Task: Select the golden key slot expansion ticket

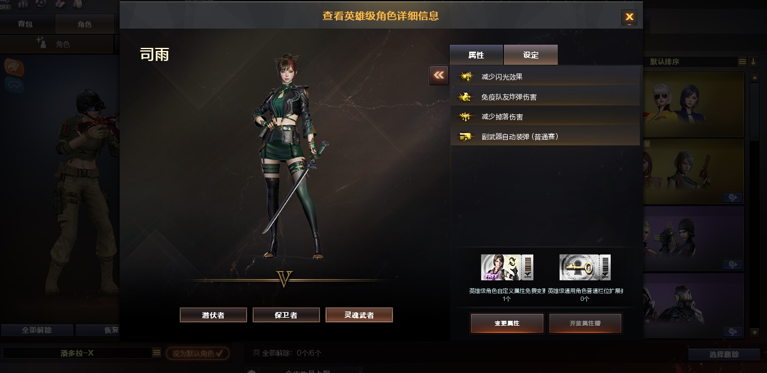Action: 584,267
